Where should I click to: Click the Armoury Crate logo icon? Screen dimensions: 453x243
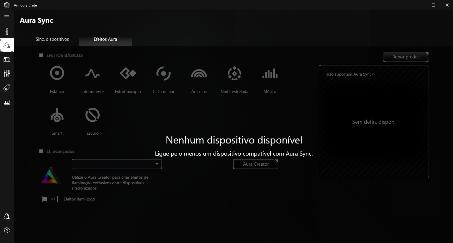[7, 5]
